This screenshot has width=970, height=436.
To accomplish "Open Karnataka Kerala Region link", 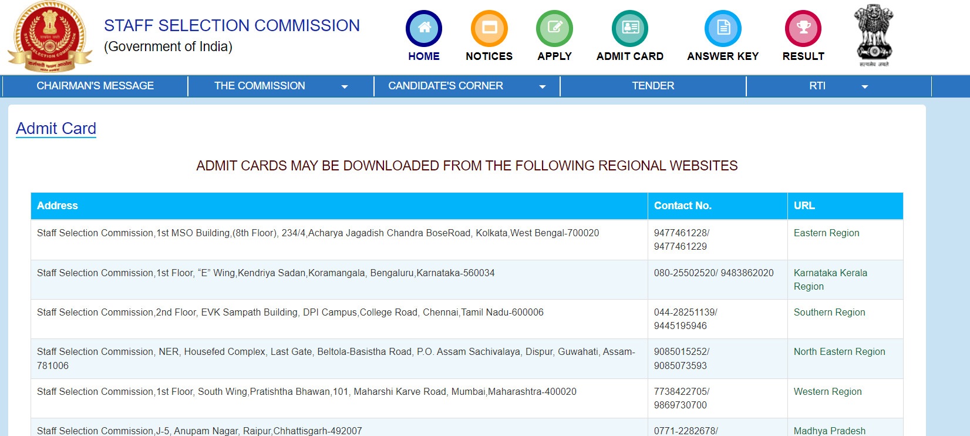I will tap(830, 280).
